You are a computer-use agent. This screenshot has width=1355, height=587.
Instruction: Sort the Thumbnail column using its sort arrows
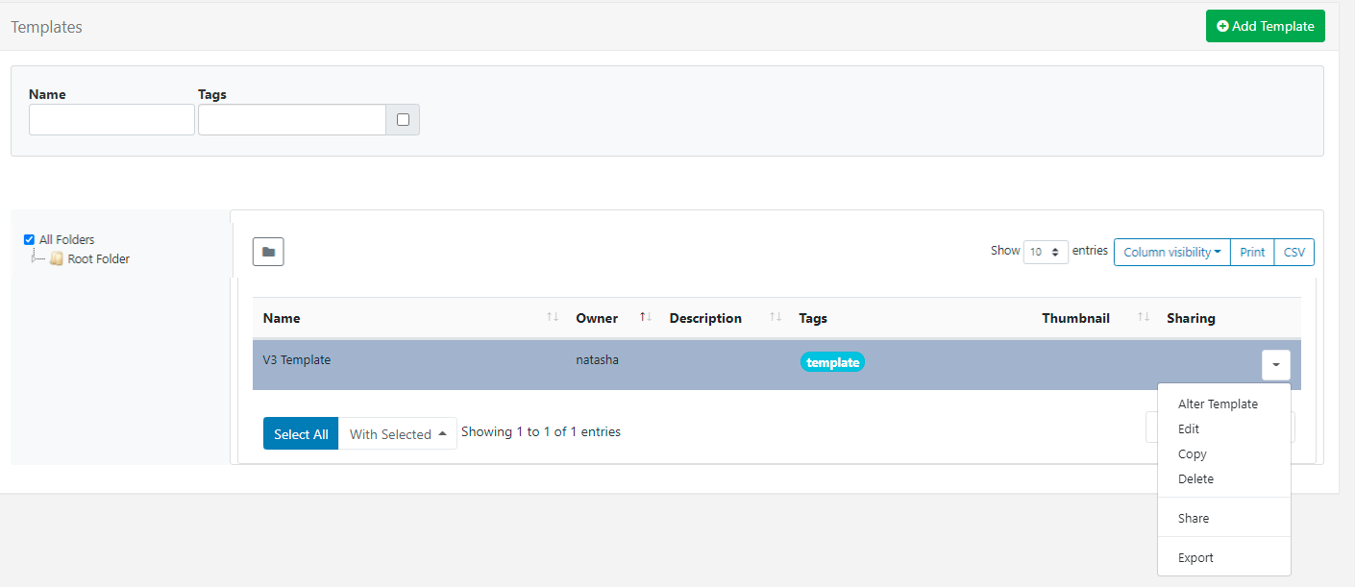point(1143,316)
